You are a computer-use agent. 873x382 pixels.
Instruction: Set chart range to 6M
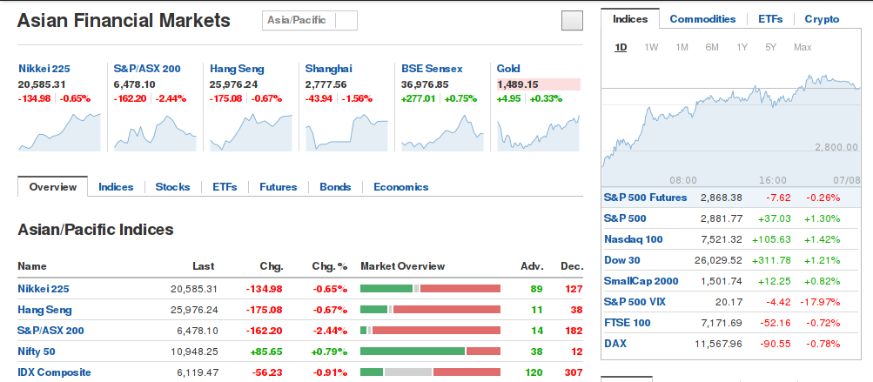coord(711,47)
